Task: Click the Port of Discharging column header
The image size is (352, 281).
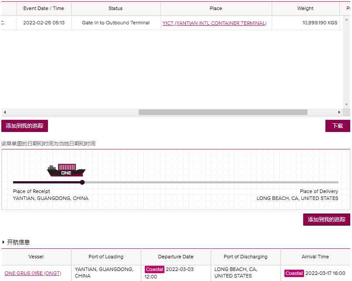Action: 246,257
